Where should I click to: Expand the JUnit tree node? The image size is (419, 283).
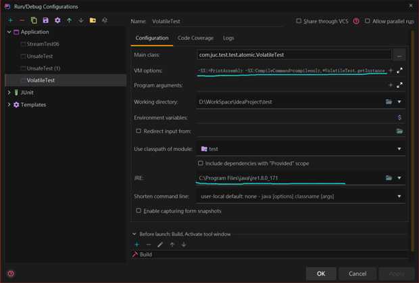(x=9, y=92)
